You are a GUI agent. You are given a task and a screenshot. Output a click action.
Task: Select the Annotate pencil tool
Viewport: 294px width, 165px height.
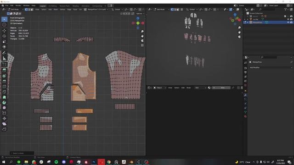(x=4, y=53)
